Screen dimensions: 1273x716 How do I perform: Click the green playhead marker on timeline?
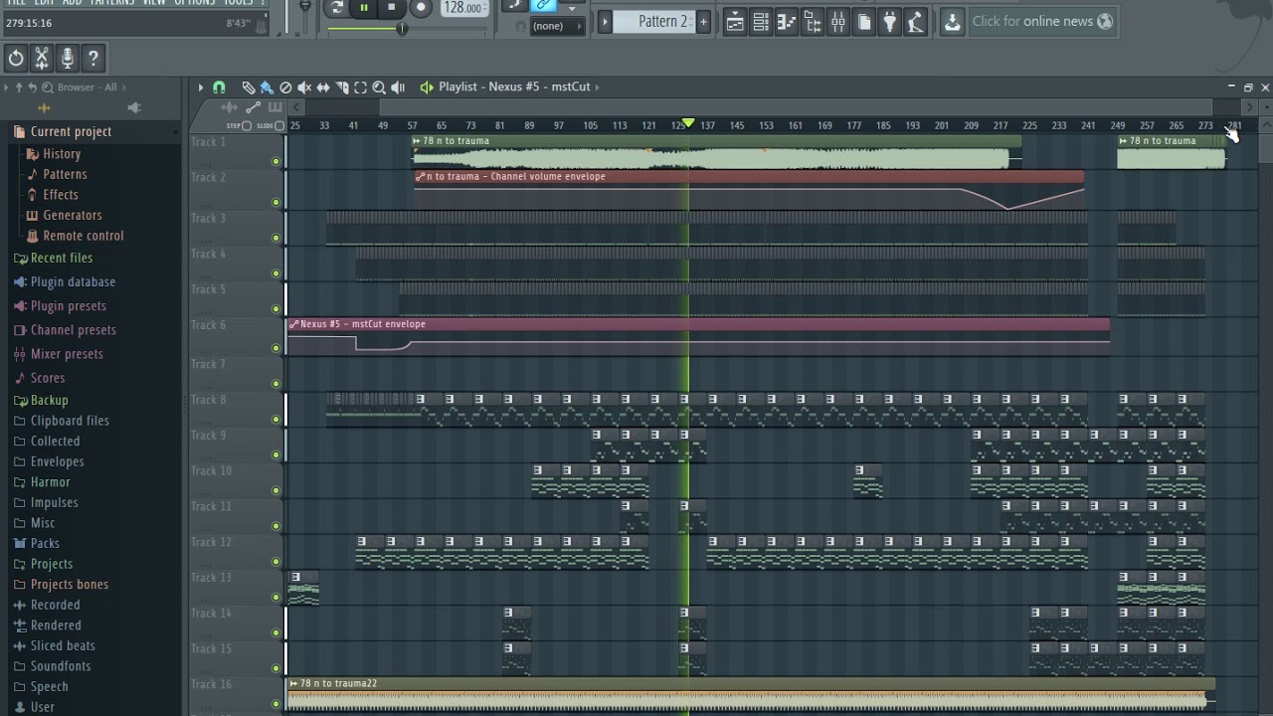(x=688, y=123)
